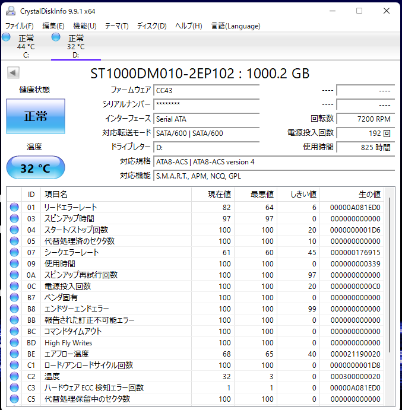Click status icon of スピンアップ再試行回数 row
The image size is (402, 410).
14,275
